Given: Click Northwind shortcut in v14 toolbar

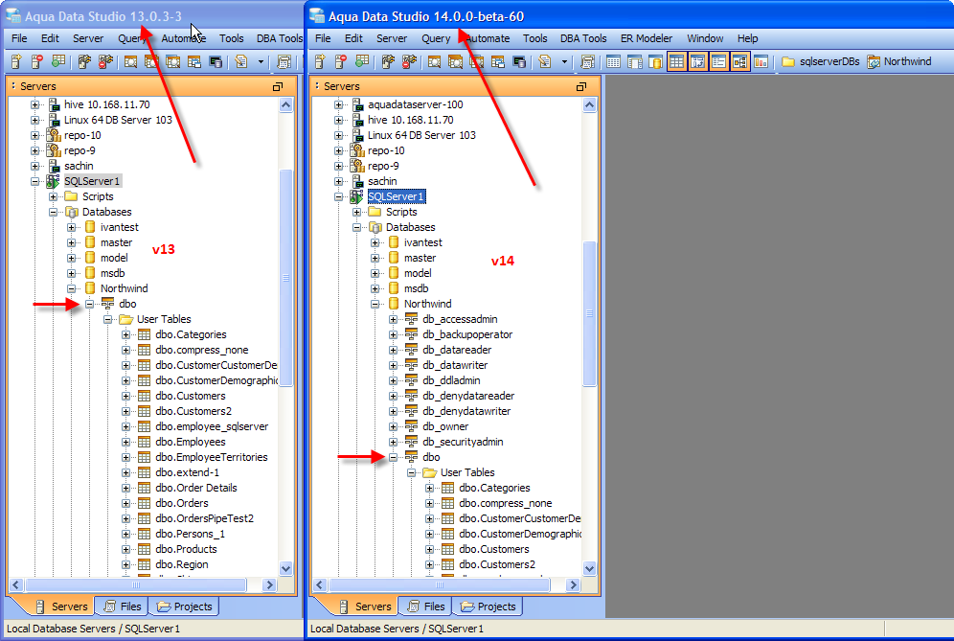Looking at the screenshot, I should click(899, 61).
